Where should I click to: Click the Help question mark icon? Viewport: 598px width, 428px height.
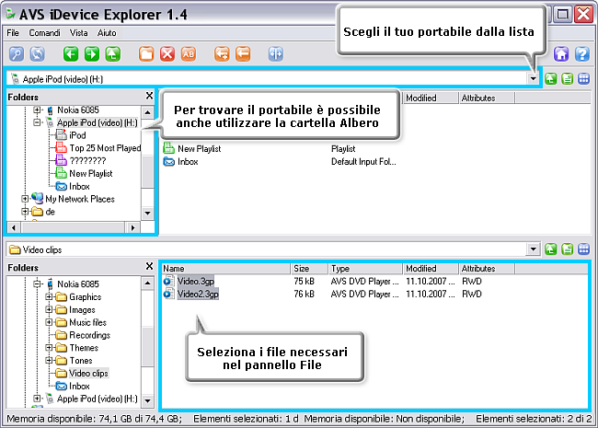(582, 54)
